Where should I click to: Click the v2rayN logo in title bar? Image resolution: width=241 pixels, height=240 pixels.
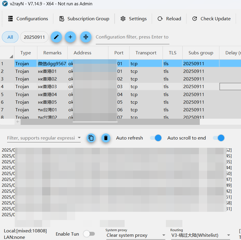5,4
